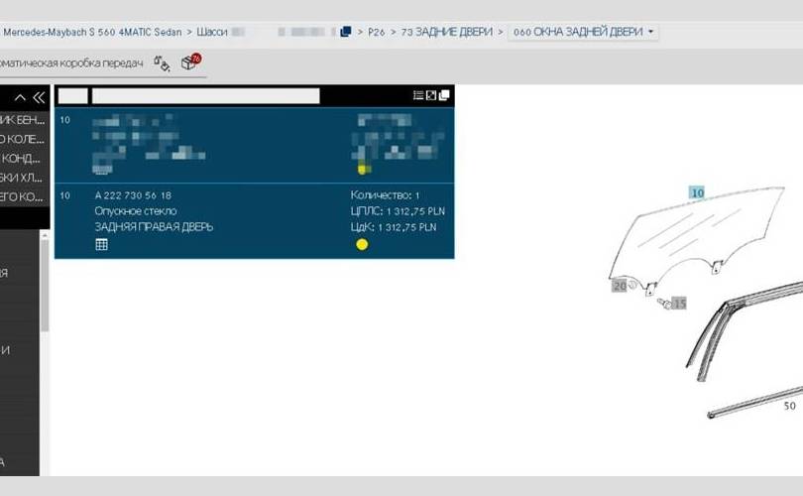This screenshot has height=496, width=803.
Task: Click the vehicle data card icon beside transmission text
Action: pyautogui.click(x=162, y=63)
